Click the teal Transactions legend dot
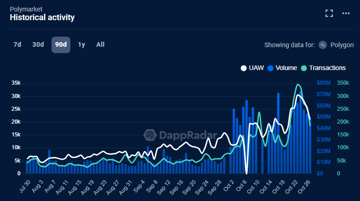The height and width of the screenshot is (201, 360). 304,68
